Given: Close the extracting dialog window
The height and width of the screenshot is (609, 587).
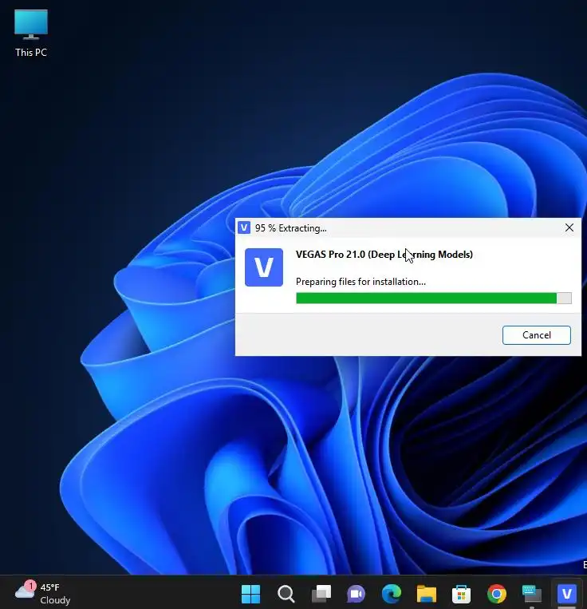Looking at the screenshot, I should click(x=569, y=227).
